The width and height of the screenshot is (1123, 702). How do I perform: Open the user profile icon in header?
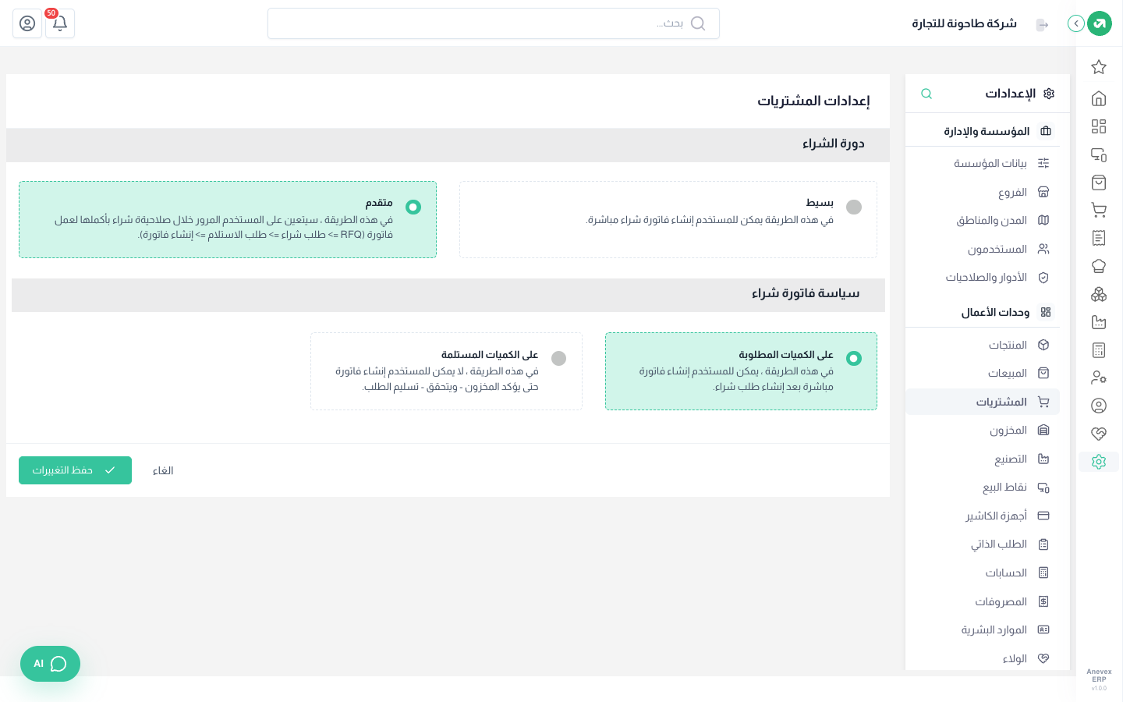[27, 23]
